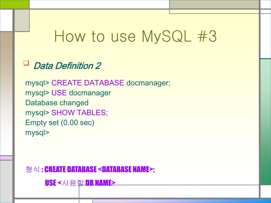Click the 'CREATE DATABASE' keyword in the first command
Viewport: 271px width, 203px height.
(88, 83)
